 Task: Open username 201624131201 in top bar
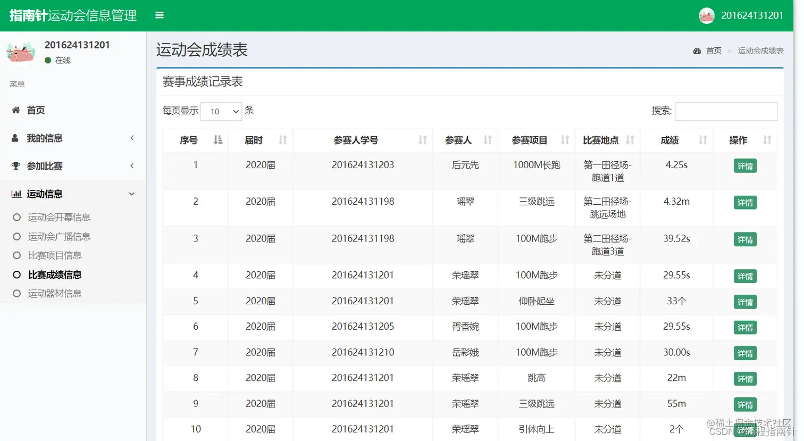click(752, 15)
